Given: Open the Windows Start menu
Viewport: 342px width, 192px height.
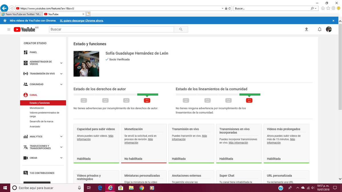Looking at the screenshot, I should (5, 188).
